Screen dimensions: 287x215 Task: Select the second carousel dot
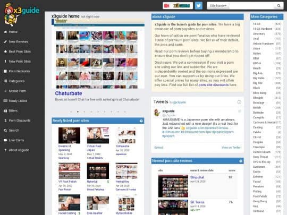78,111
